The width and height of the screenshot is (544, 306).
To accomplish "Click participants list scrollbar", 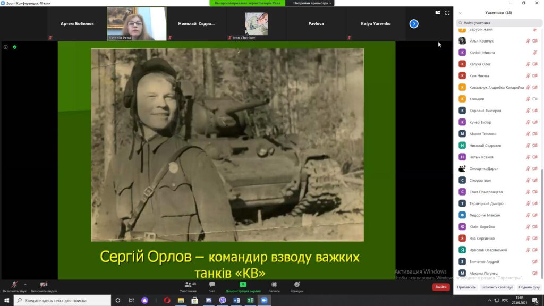I will click(x=542, y=224).
